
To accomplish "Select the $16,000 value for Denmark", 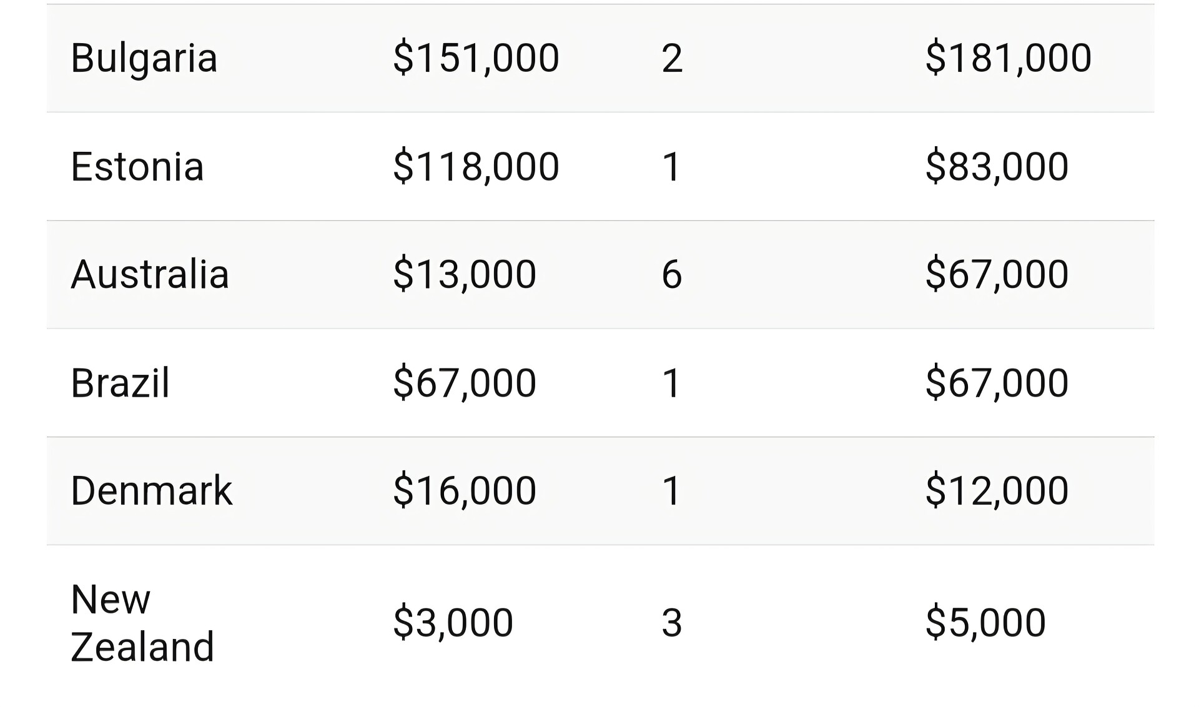I will (x=465, y=491).
